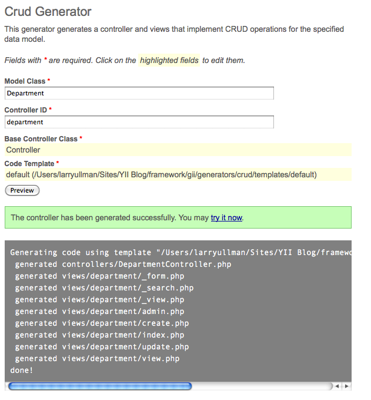Click the scroll left arrow on horizontal scrollbar

coord(337,386)
